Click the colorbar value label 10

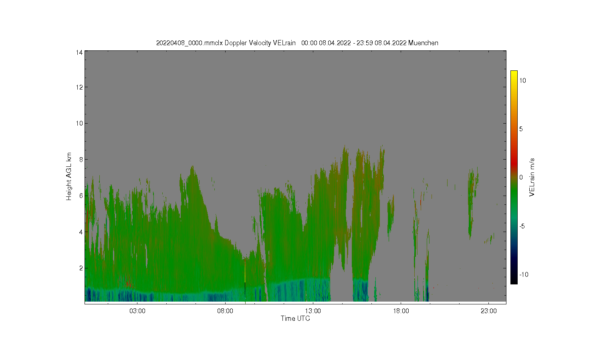pos(523,80)
